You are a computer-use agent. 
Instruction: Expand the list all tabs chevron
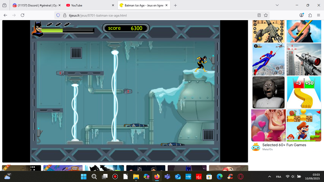pos(277,5)
